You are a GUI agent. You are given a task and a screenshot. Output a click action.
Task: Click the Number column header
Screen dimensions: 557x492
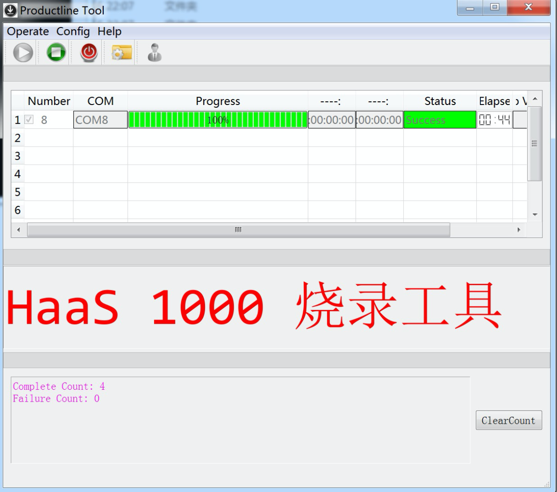coord(49,101)
